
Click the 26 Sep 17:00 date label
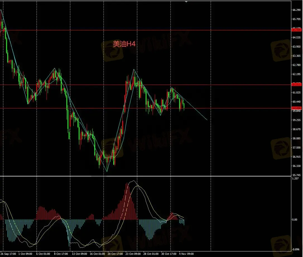pos(8,254)
